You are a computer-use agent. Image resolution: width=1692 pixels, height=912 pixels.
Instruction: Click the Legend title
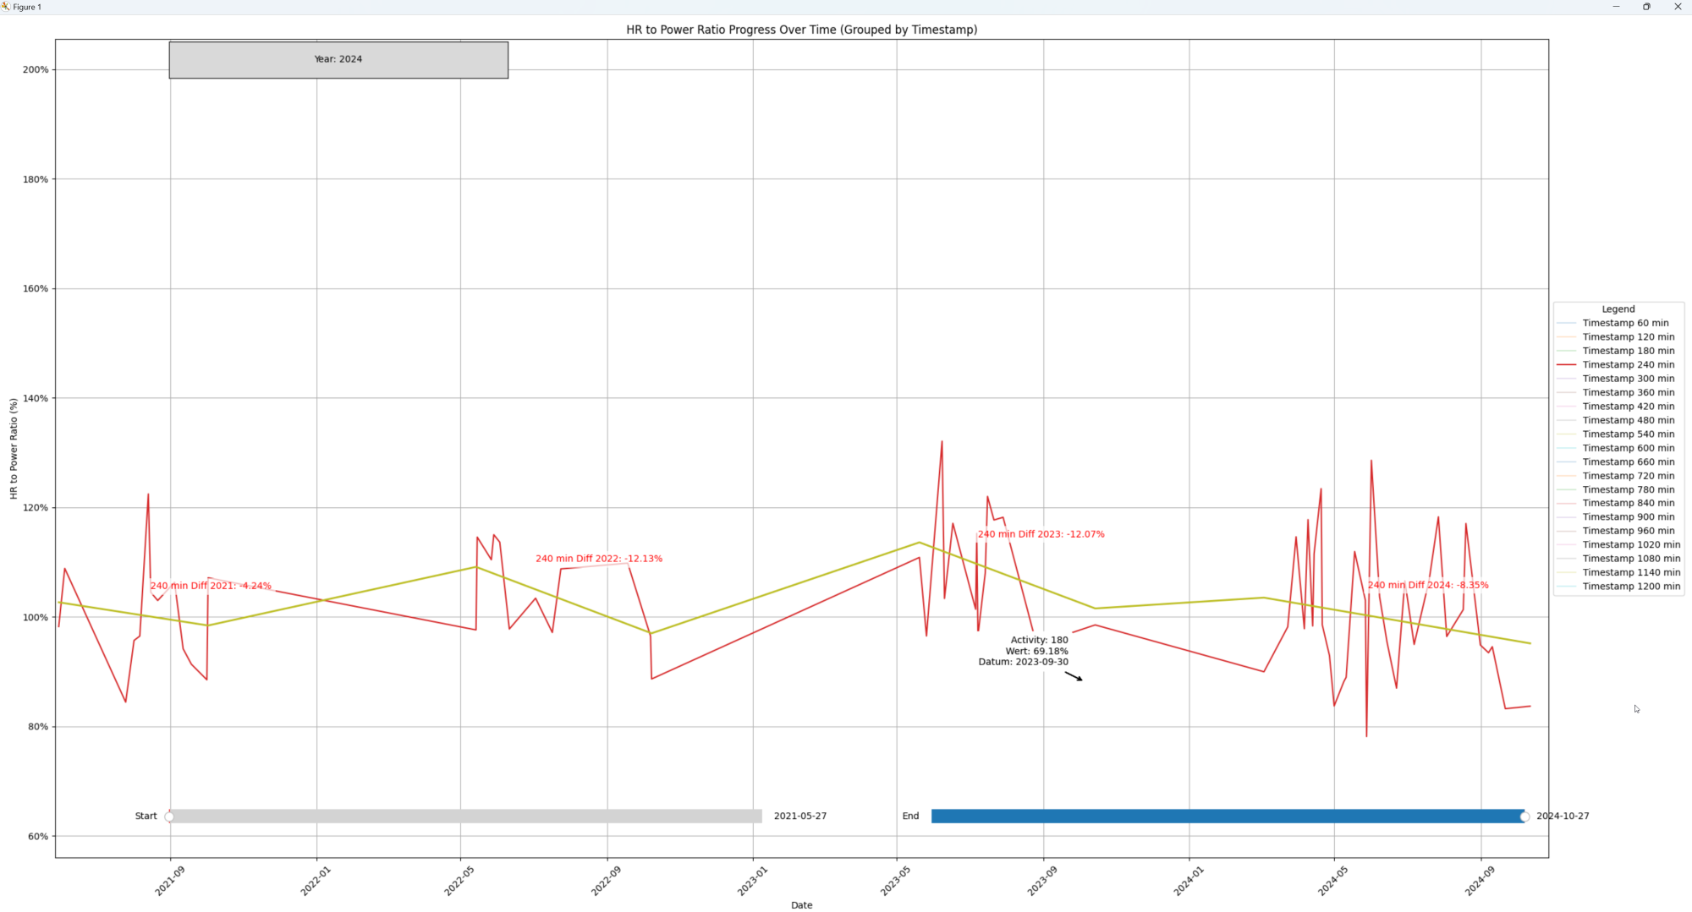pyautogui.click(x=1618, y=309)
